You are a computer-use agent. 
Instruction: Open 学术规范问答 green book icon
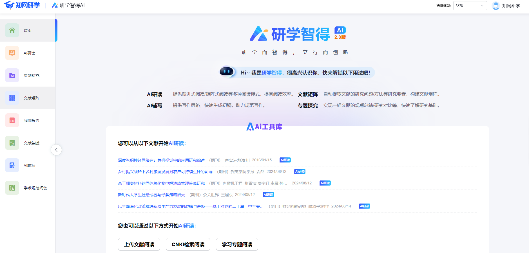(12, 188)
